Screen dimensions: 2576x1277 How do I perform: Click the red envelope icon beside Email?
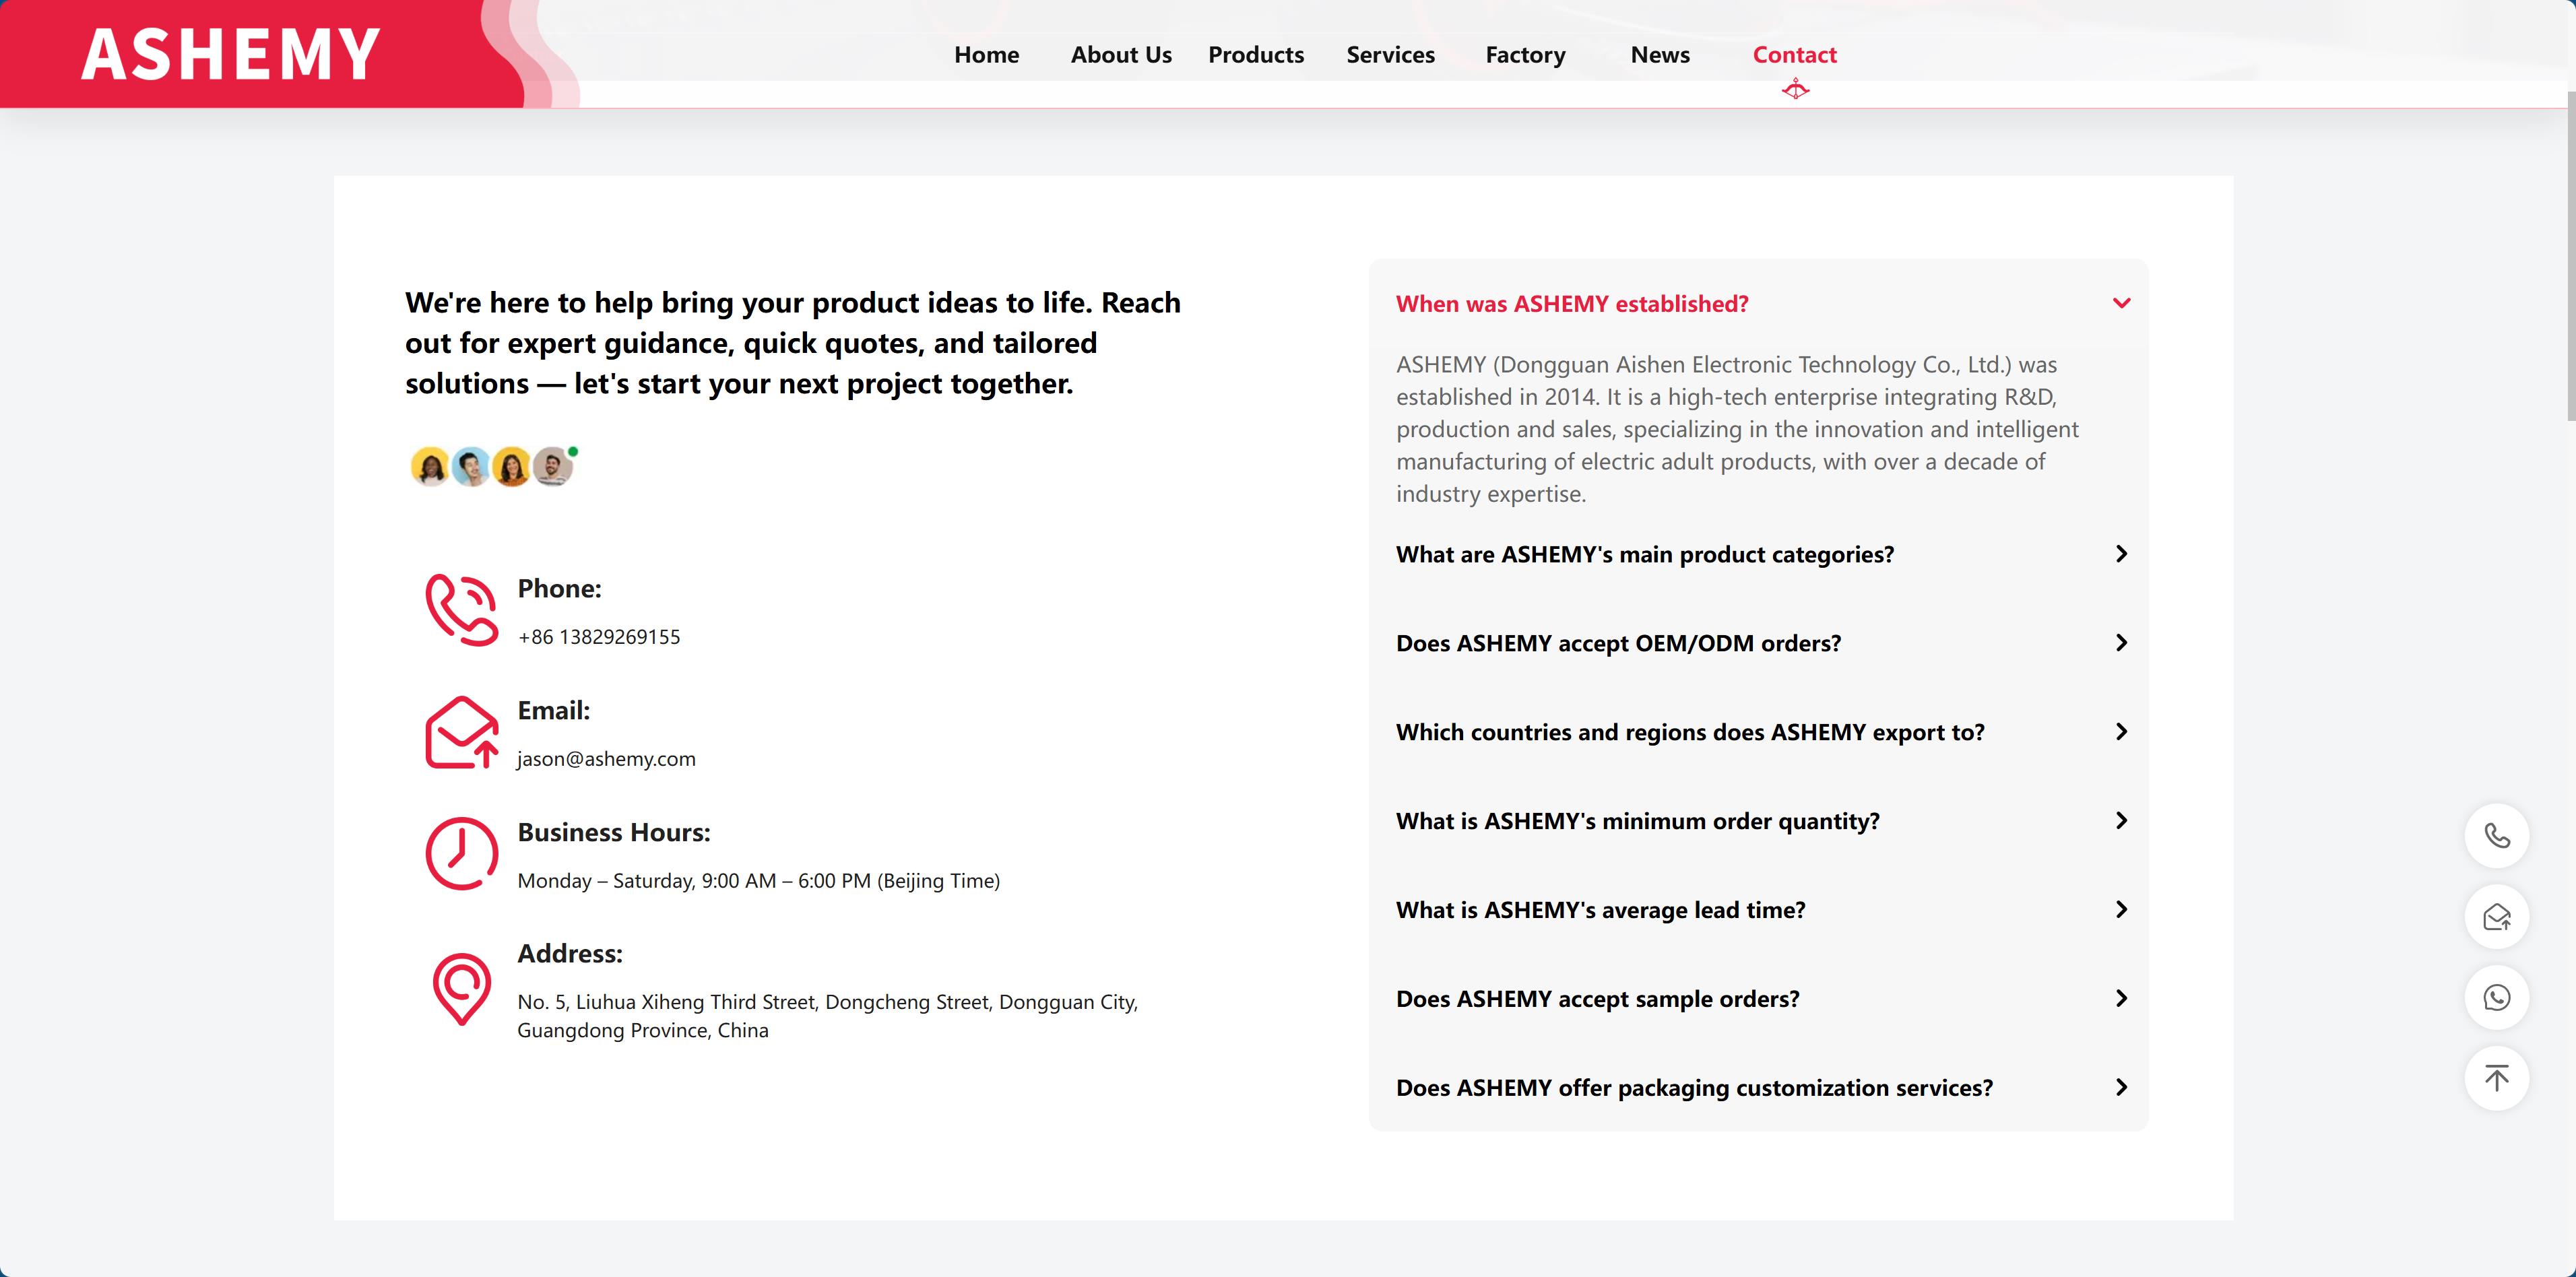[x=461, y=733]
